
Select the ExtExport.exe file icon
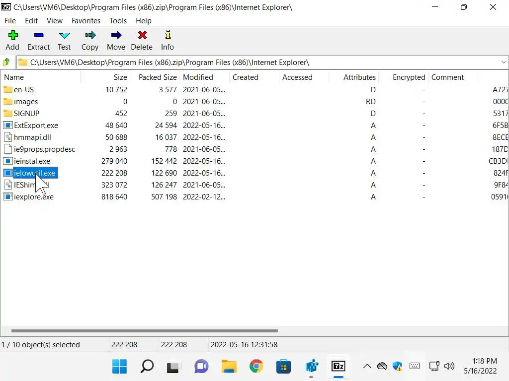(8, 126)
